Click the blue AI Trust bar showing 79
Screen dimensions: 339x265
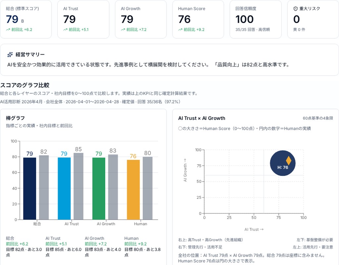64,188
